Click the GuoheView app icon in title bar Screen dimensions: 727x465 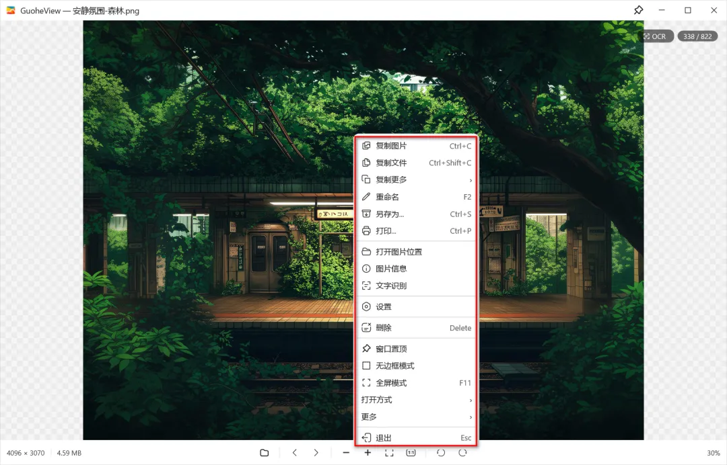11,10
